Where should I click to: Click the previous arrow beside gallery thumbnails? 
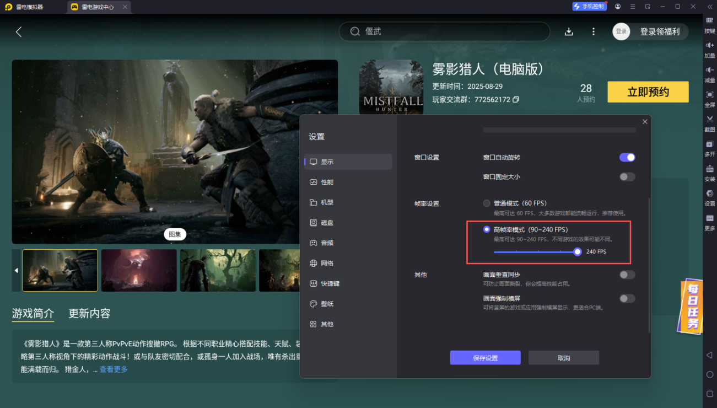[17, 270]
